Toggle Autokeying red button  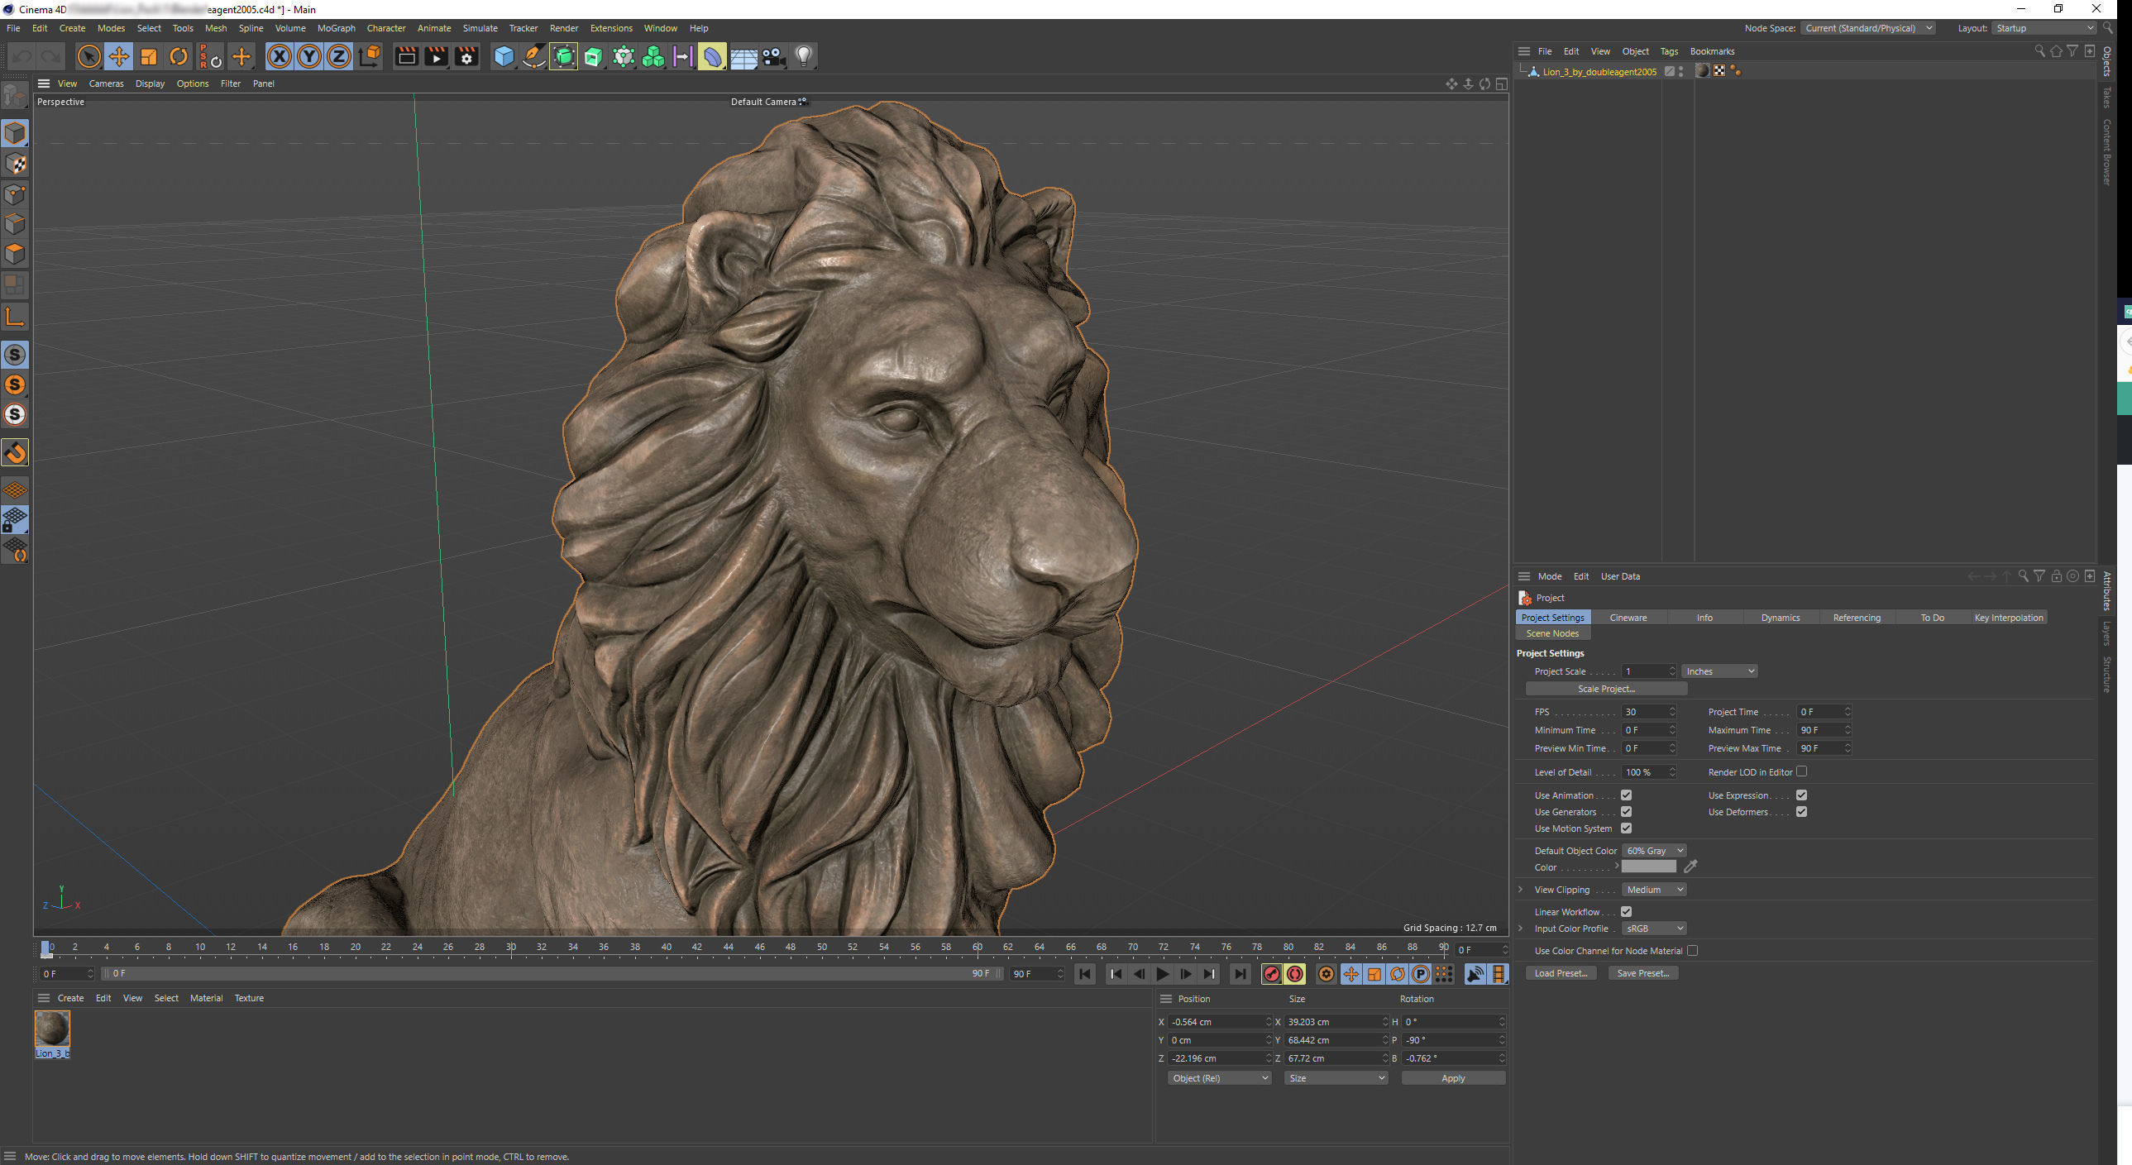[1295, 974]
